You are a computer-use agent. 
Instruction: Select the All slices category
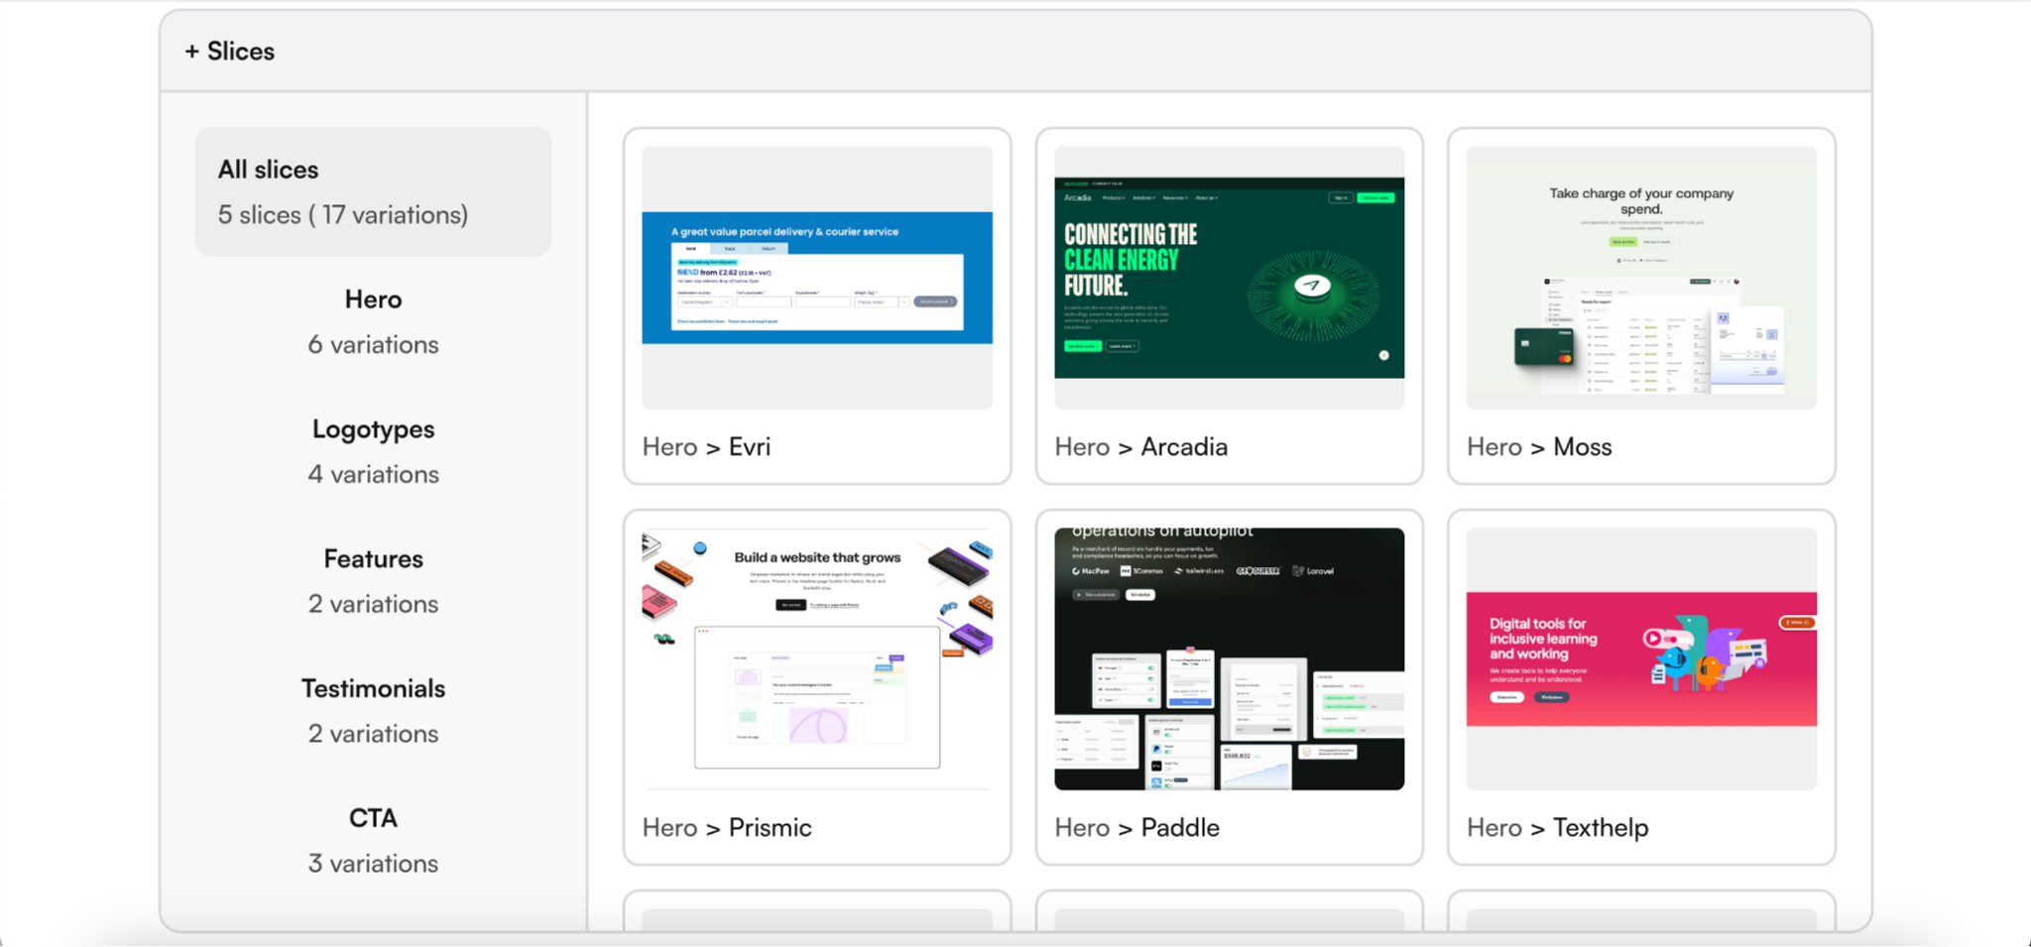(373, 191)
